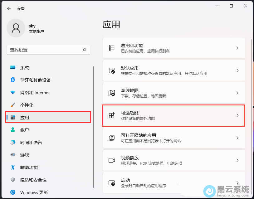Click the chevron on 离线地图 row
The width and height of the screenshot is (254, 199).
point(237,93)
